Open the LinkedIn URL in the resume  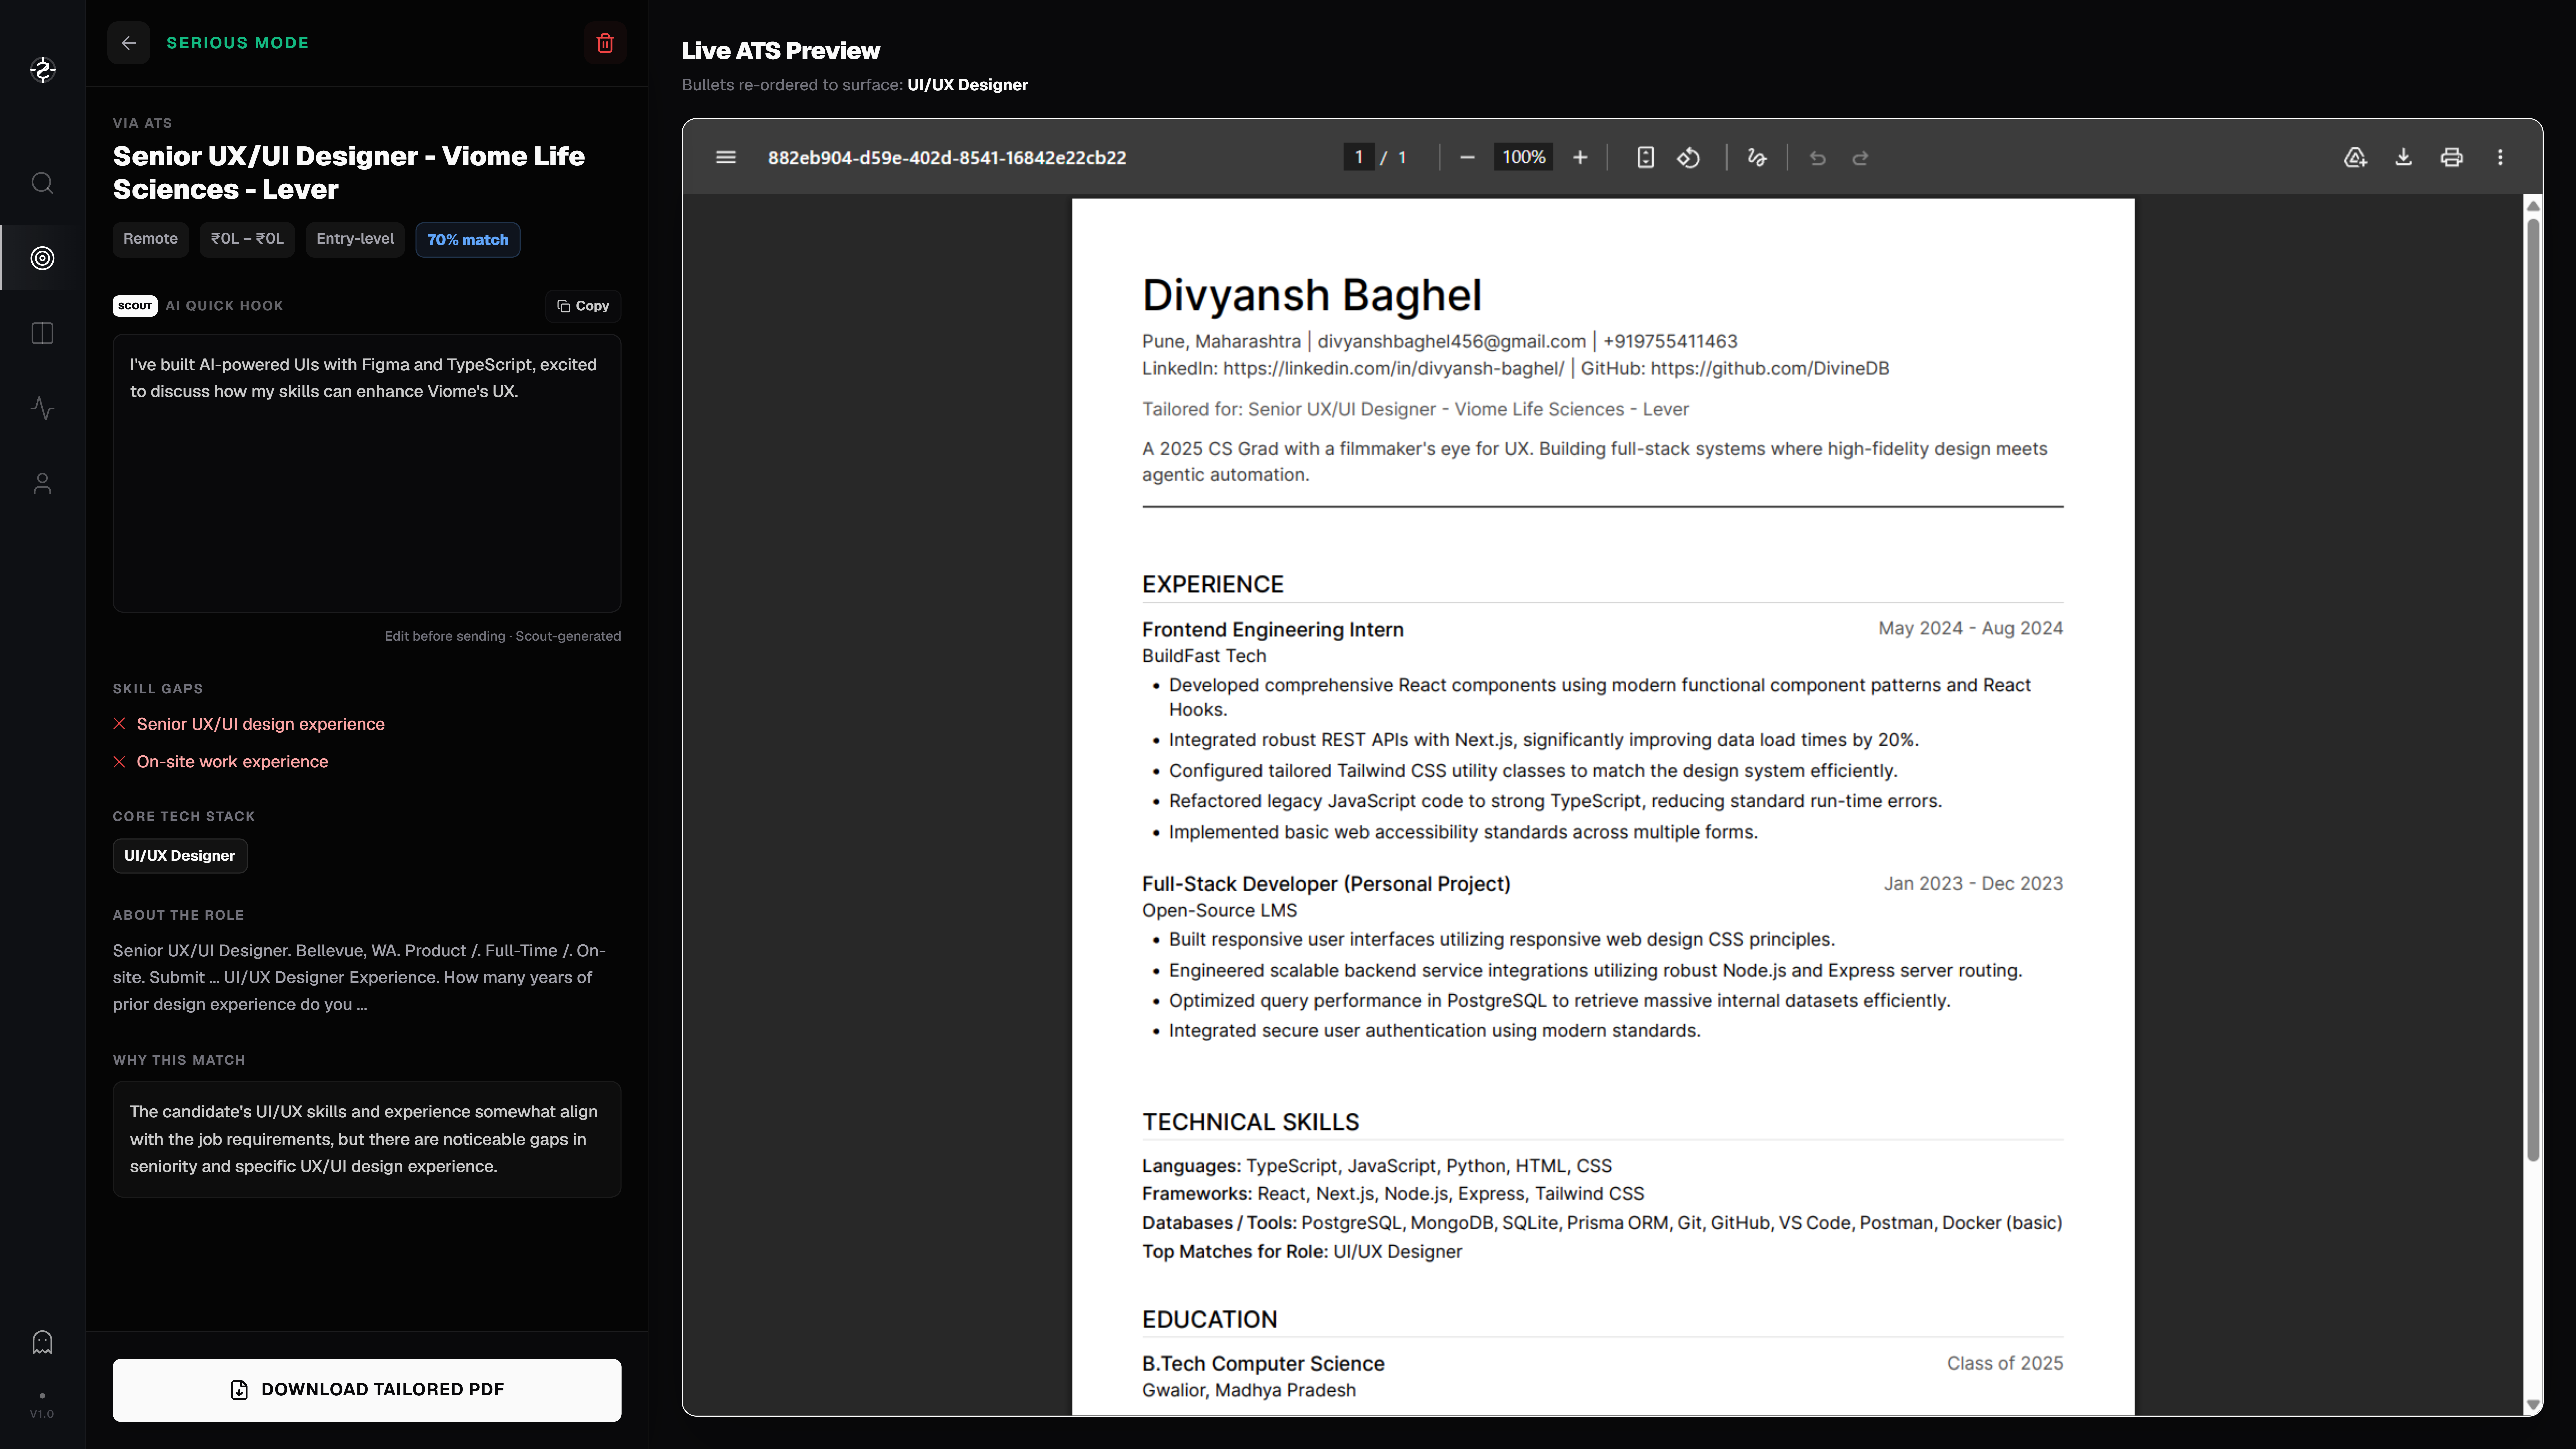tap(1393, 369)
